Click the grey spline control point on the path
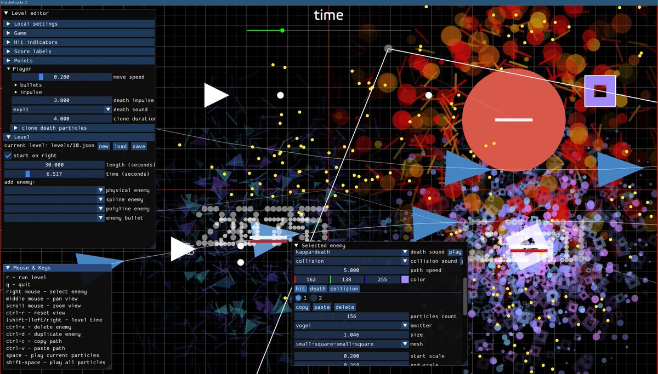This screenshot has height=374, width=658. point(388,49)
